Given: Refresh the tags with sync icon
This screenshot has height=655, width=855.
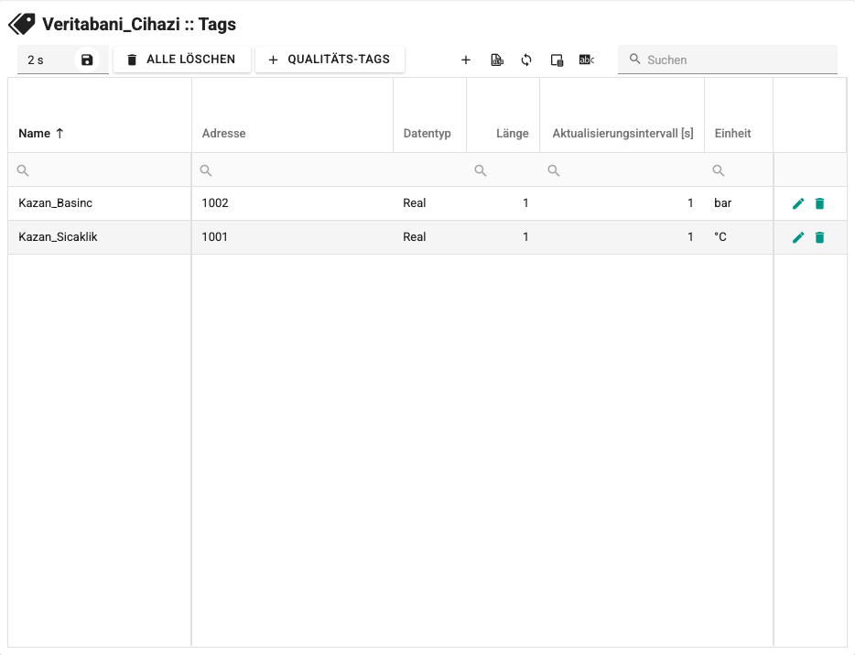Looking at the screenshot, I should pos(526,60).
